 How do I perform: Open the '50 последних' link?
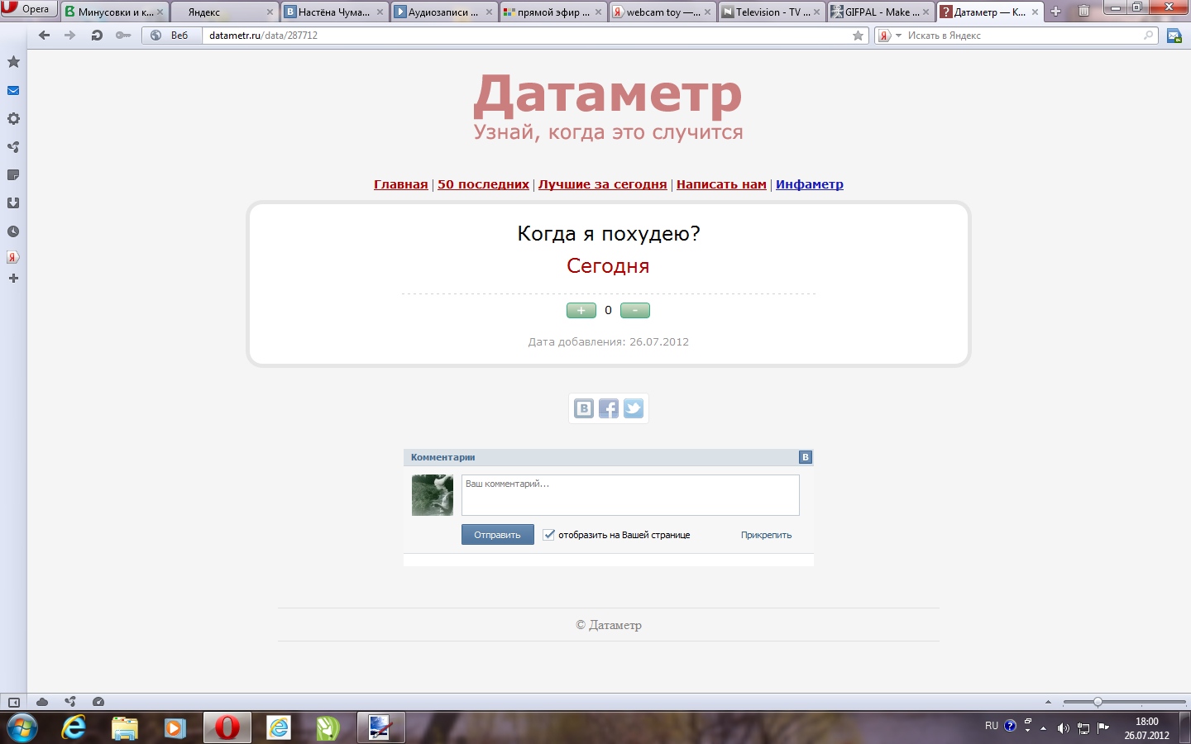[x=483, y=184]
